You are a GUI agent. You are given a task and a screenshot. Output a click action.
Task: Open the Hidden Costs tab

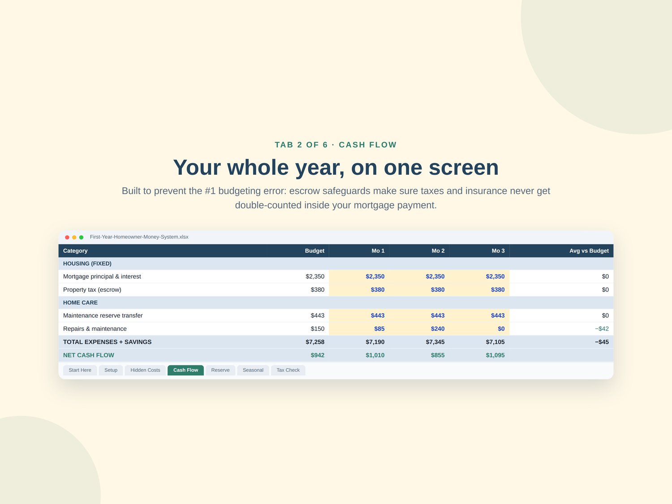pyautogui.click(x=145, y=370)
